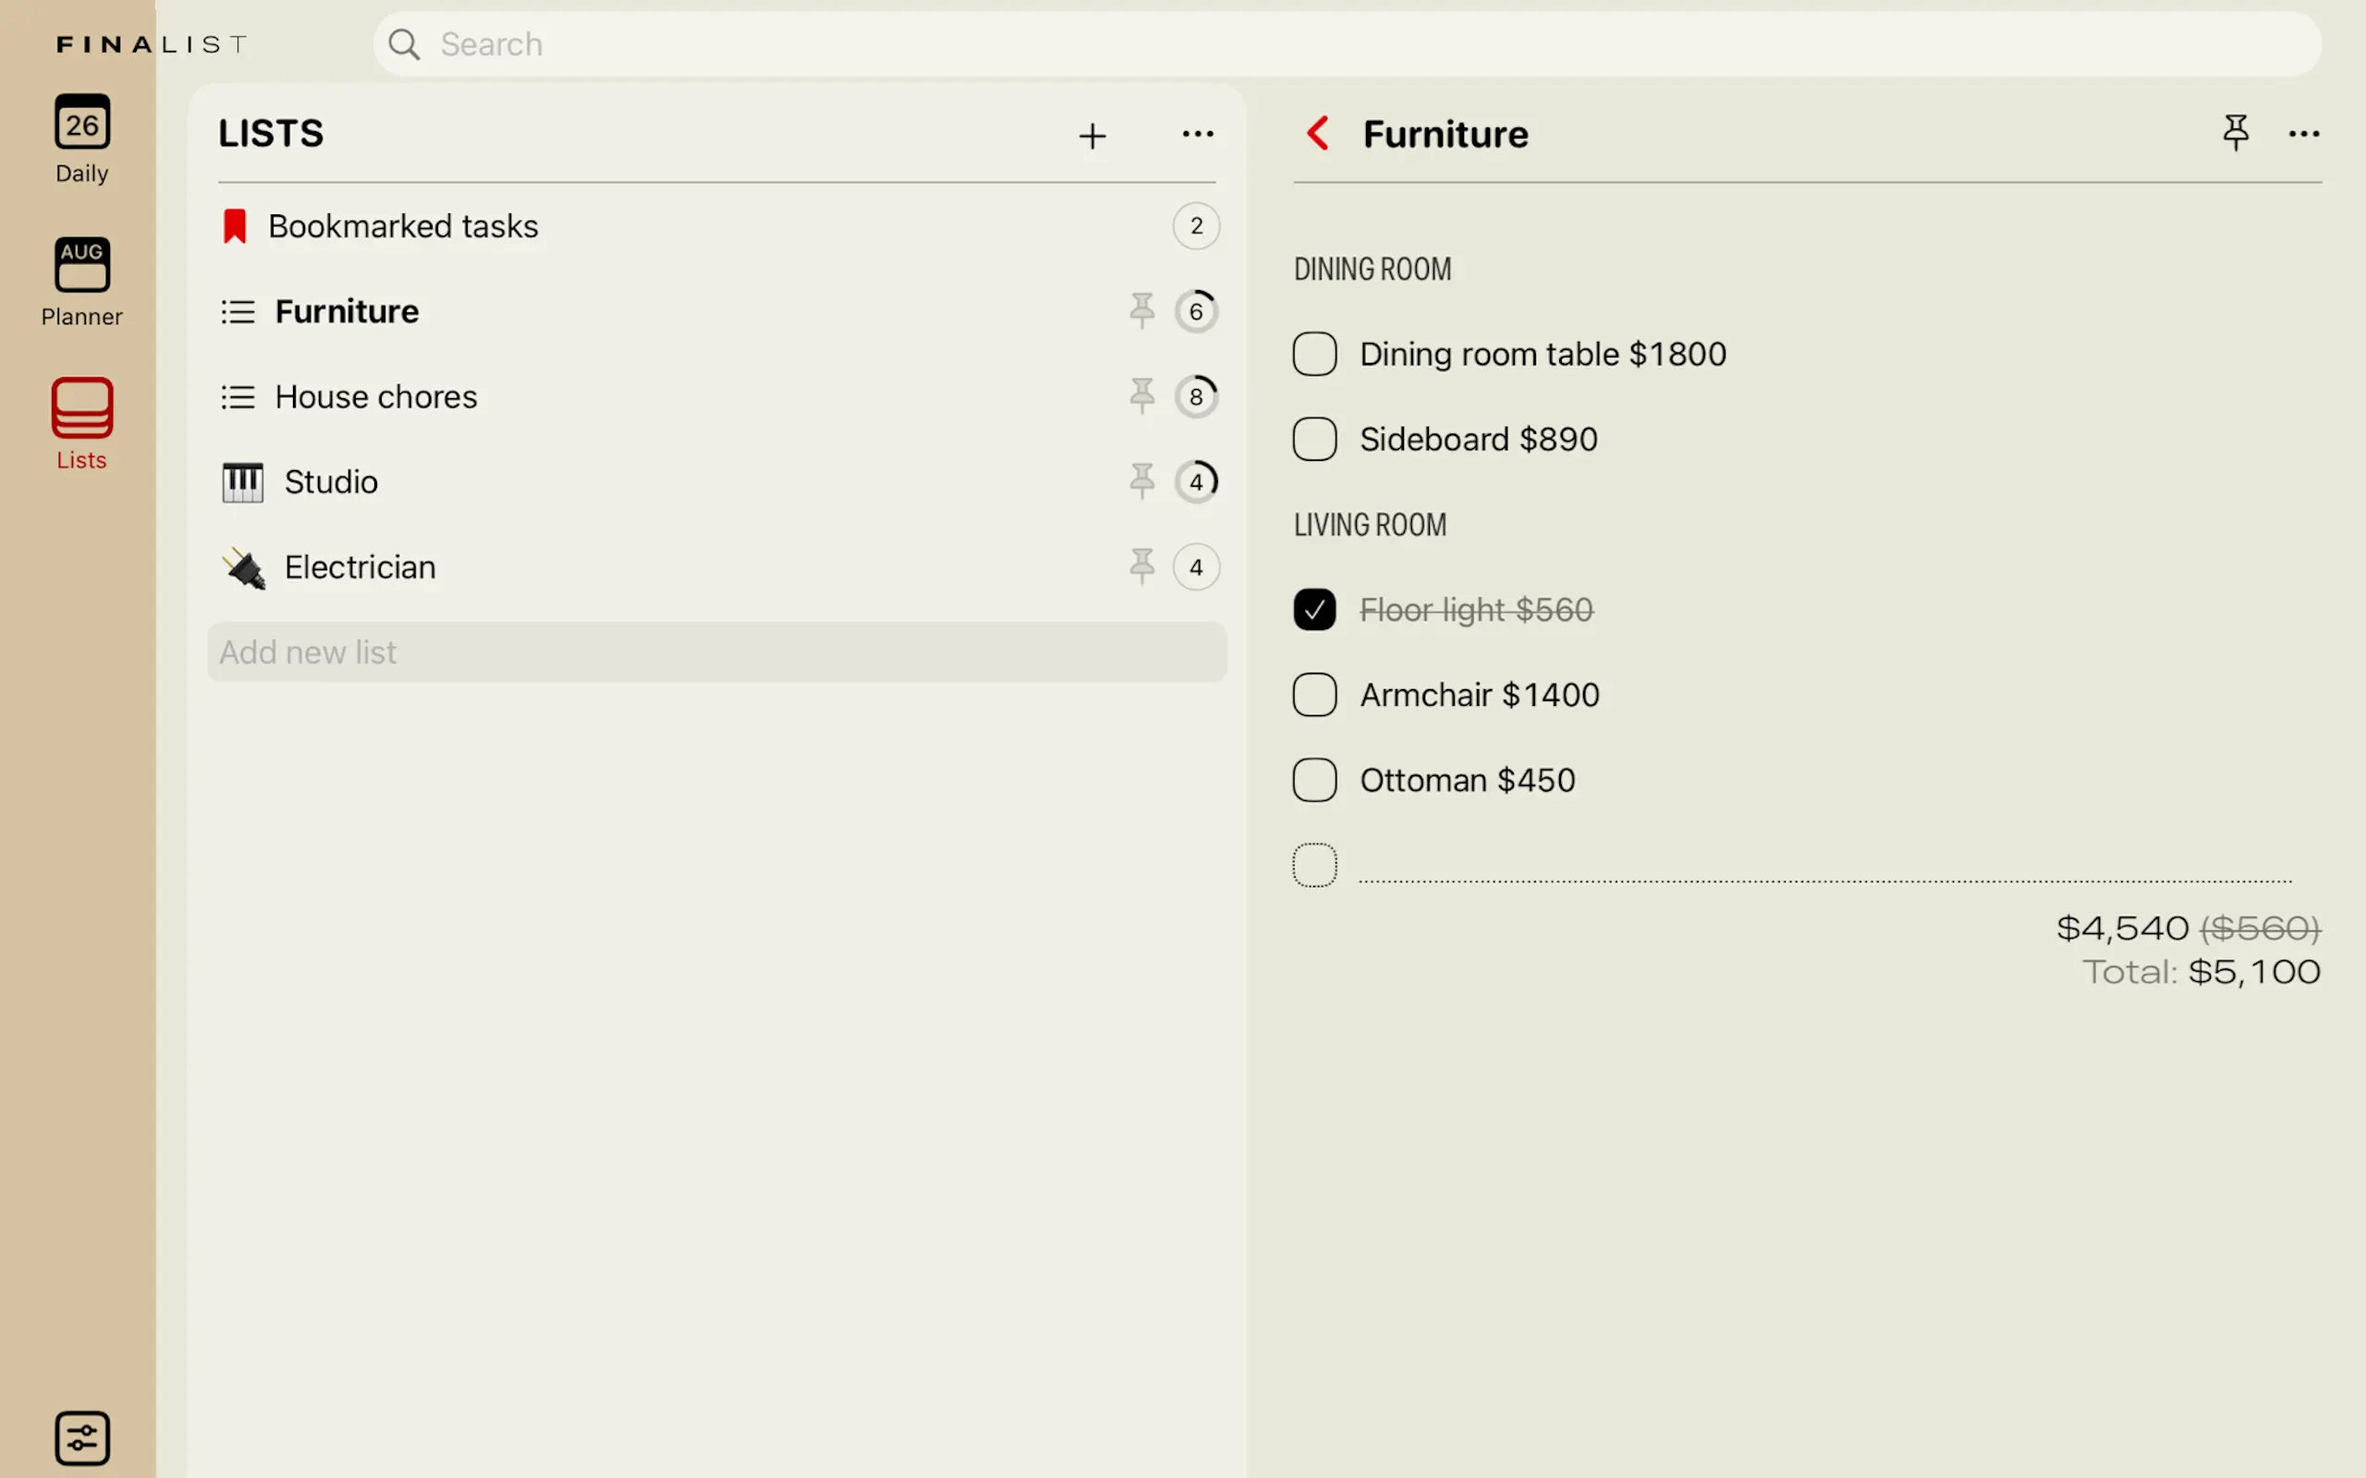Open the House chores list

(x=376, y=397)
